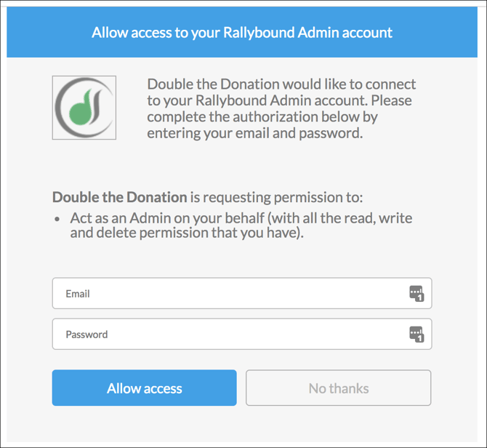Click the intro paragraph about connecting accounts
The width and height of the screenshot is (487, 448).
click(x=281, y=109)
